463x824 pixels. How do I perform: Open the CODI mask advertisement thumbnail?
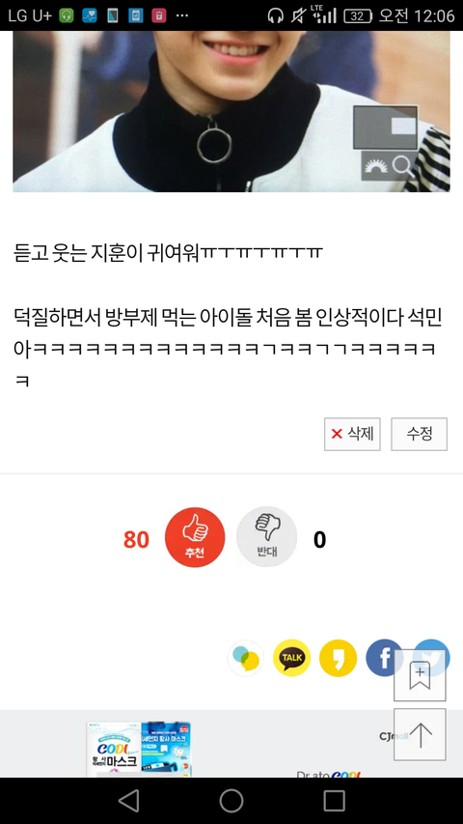click(x=139, y=750)
